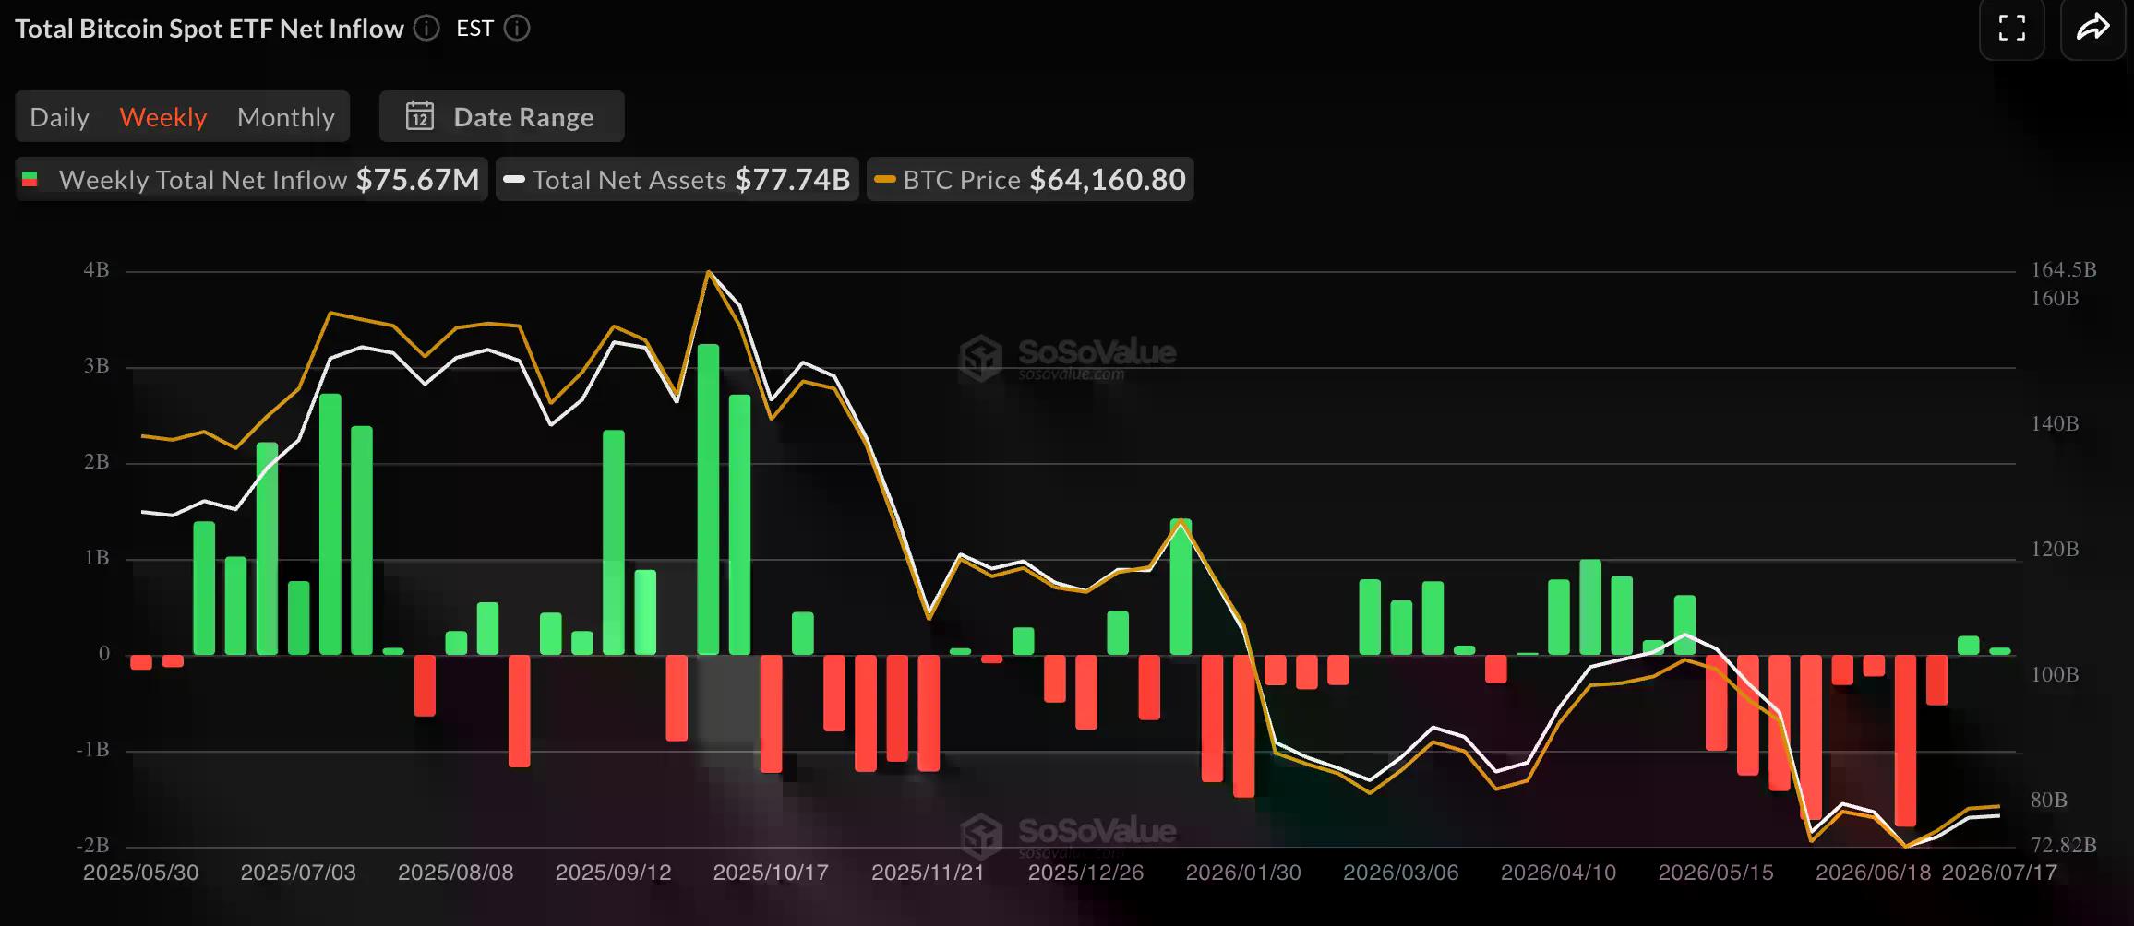2134x926 pixels.
Task: Click the -2B left axis label
Action: (x=92, y=845)
